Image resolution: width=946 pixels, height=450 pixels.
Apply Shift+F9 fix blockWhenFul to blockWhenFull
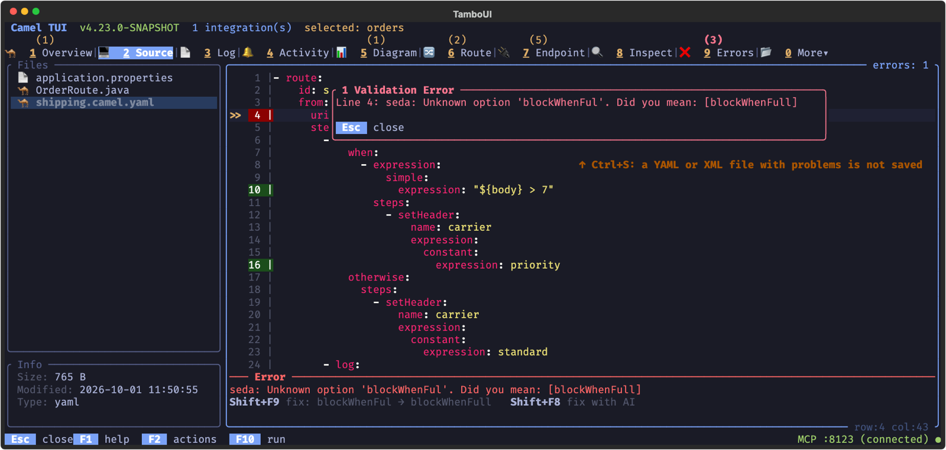pos(360,402)
